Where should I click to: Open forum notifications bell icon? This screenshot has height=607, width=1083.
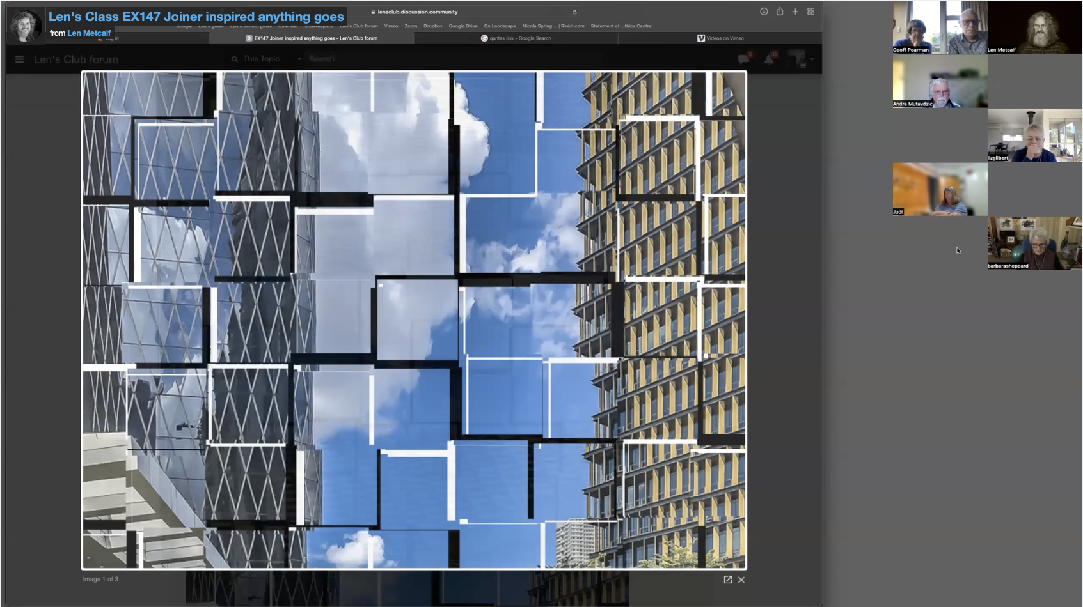pos(770,59)
